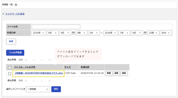Open the start month 6月 dropdown
Viewport: 178px width, 98px height.
tap(53, 33)
